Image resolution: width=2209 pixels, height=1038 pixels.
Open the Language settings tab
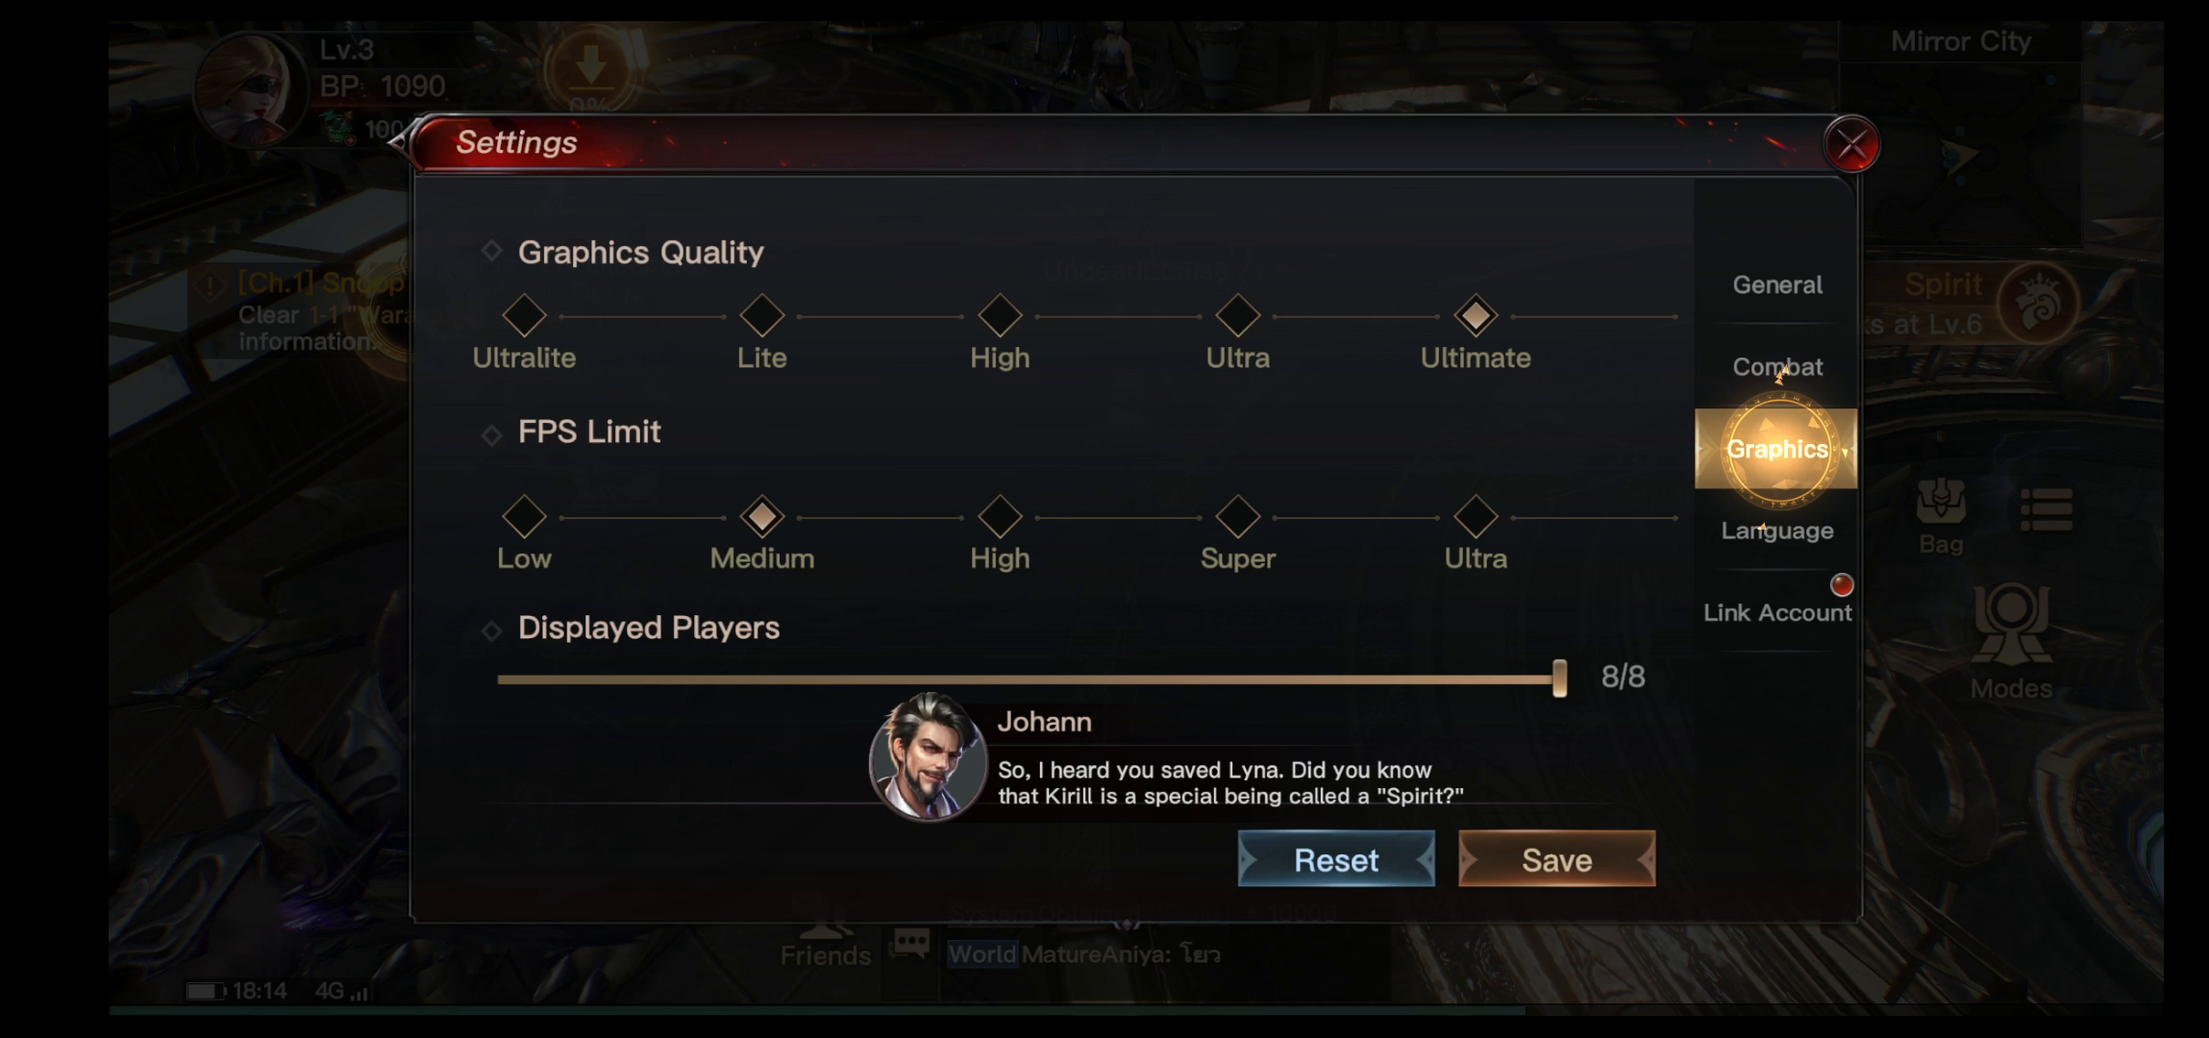(x=1776, y=531)
